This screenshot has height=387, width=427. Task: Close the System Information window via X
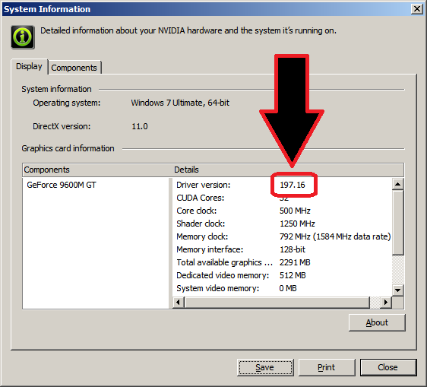coord(417,9)
